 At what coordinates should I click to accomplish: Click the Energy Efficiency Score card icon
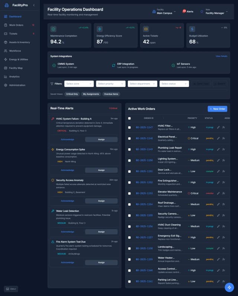(100, 29)
